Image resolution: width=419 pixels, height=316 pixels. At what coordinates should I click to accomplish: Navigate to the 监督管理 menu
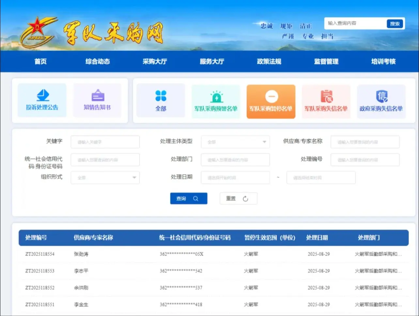point(327,61)
